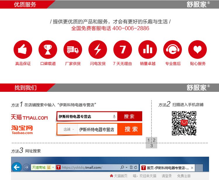Screen dimensions: 219x195
Task: Click the bar chart 销量卓越 icon
Action: [x=148, y=49]
